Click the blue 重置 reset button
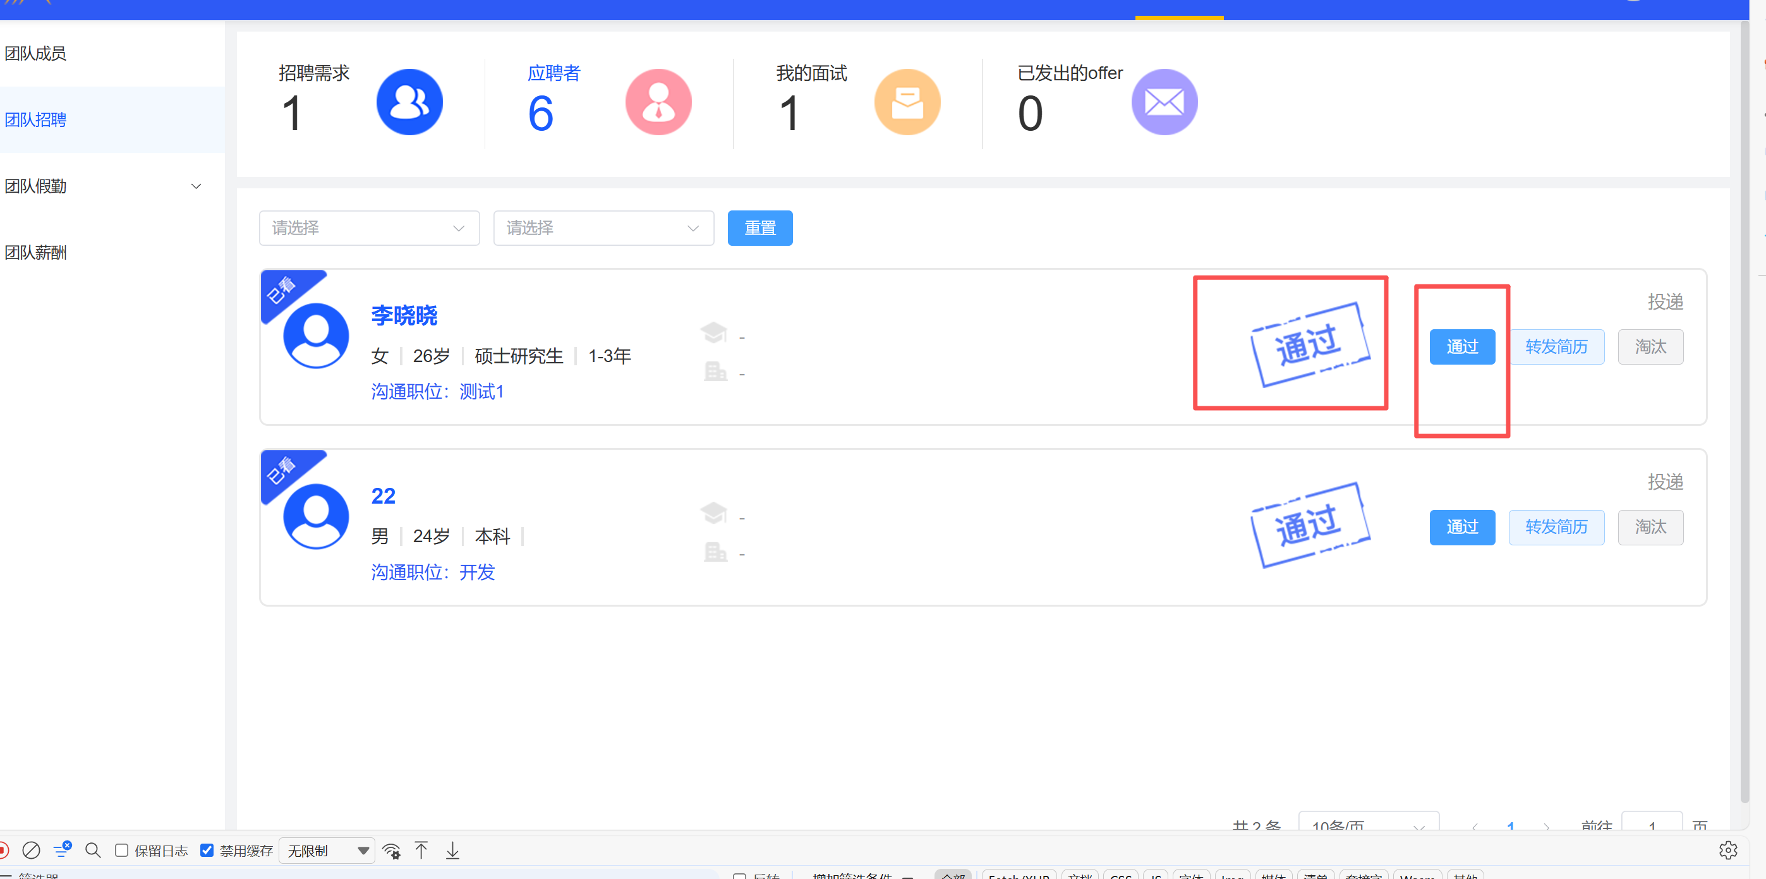Image resolution: width=1766 pixels, height=879 pixels. (759, 228)
